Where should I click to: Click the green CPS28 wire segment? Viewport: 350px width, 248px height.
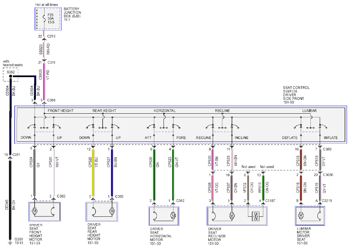[154, 175]
